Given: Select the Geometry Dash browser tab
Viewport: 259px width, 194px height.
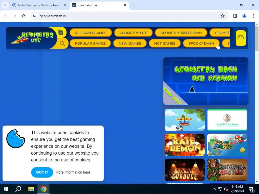Looking at the screenshot, I should click(100, 5).
